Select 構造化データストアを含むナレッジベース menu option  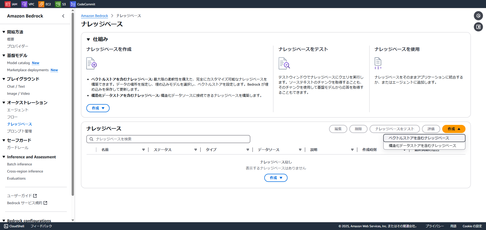click(x=424, y=146)
